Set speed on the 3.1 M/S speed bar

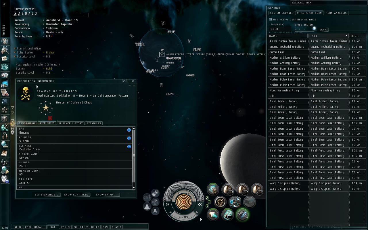pos(184,217)
